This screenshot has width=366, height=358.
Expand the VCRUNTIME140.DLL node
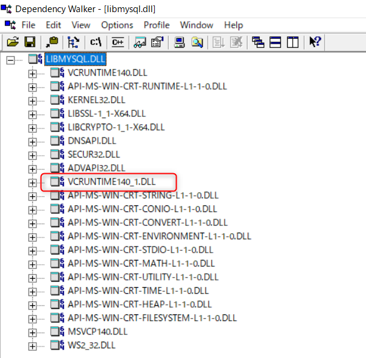tap(32, 74)
